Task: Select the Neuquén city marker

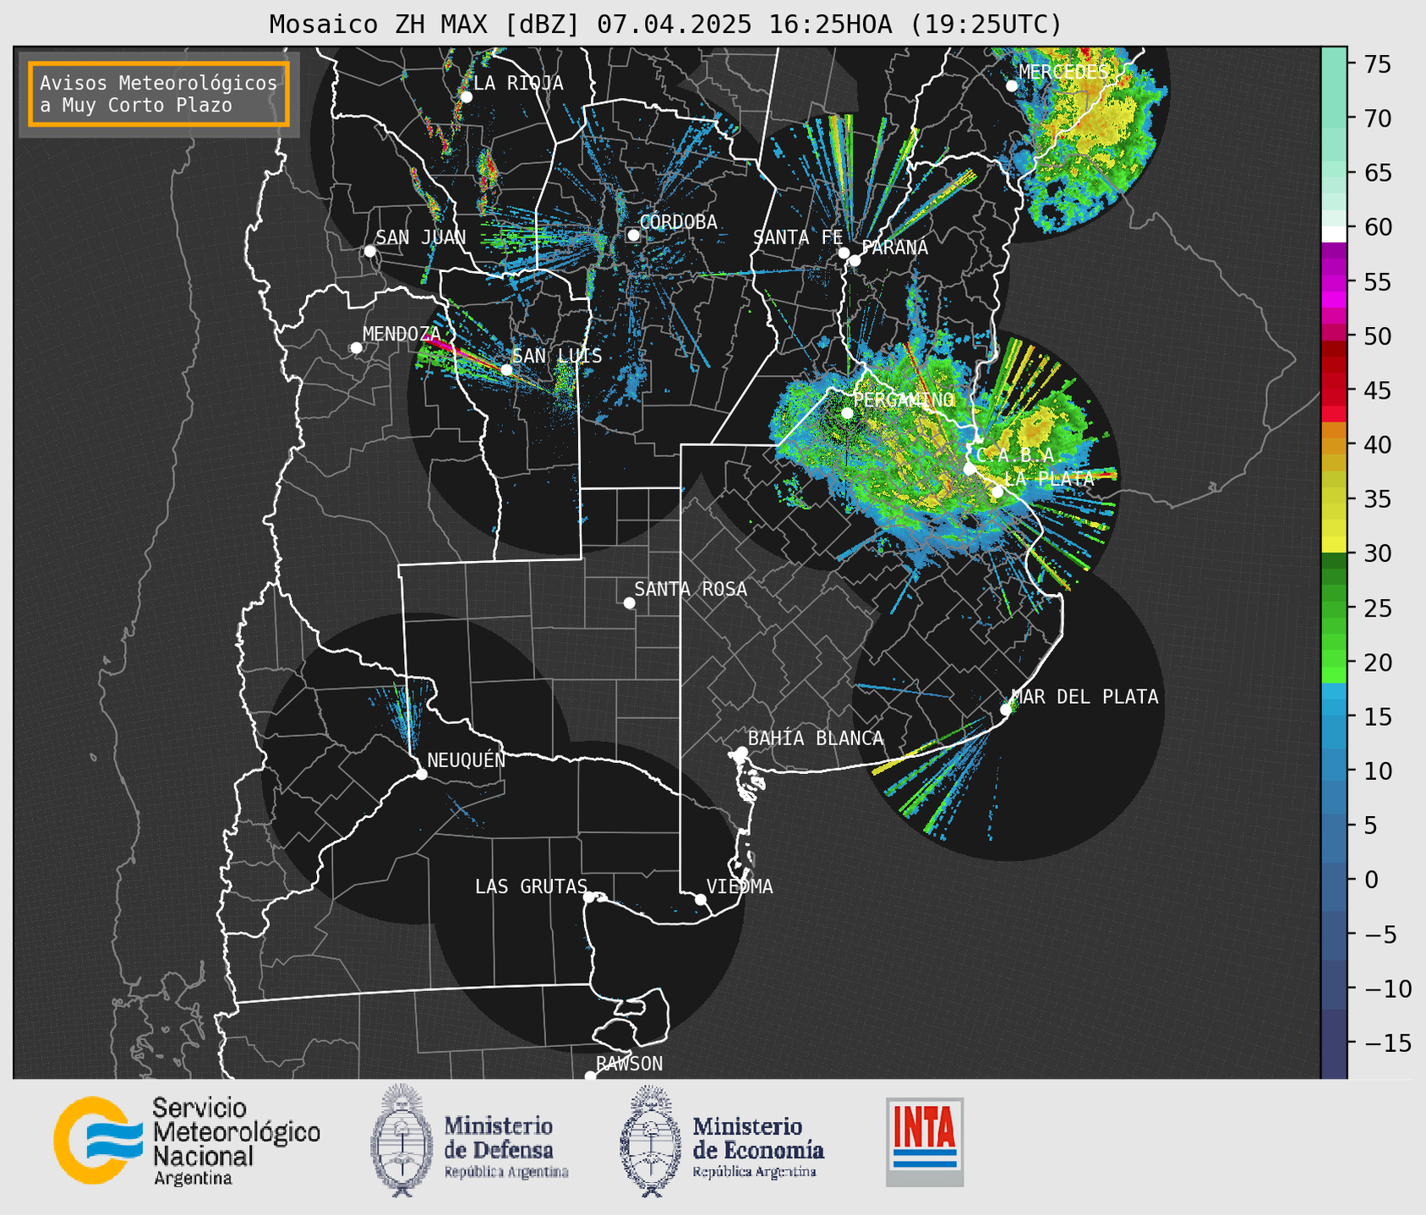Action: coord(421,774)
